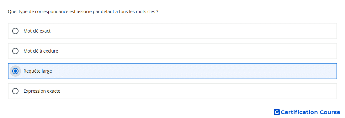Click the question text about 'type de correspondance'
Image resolution: width=345 pixels, height=118 pixels.
point(83,12)
